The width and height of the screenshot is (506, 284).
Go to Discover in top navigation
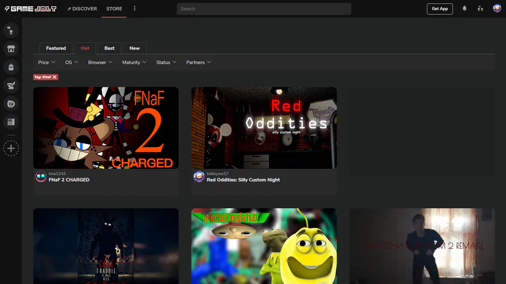(x=82, y=8)
